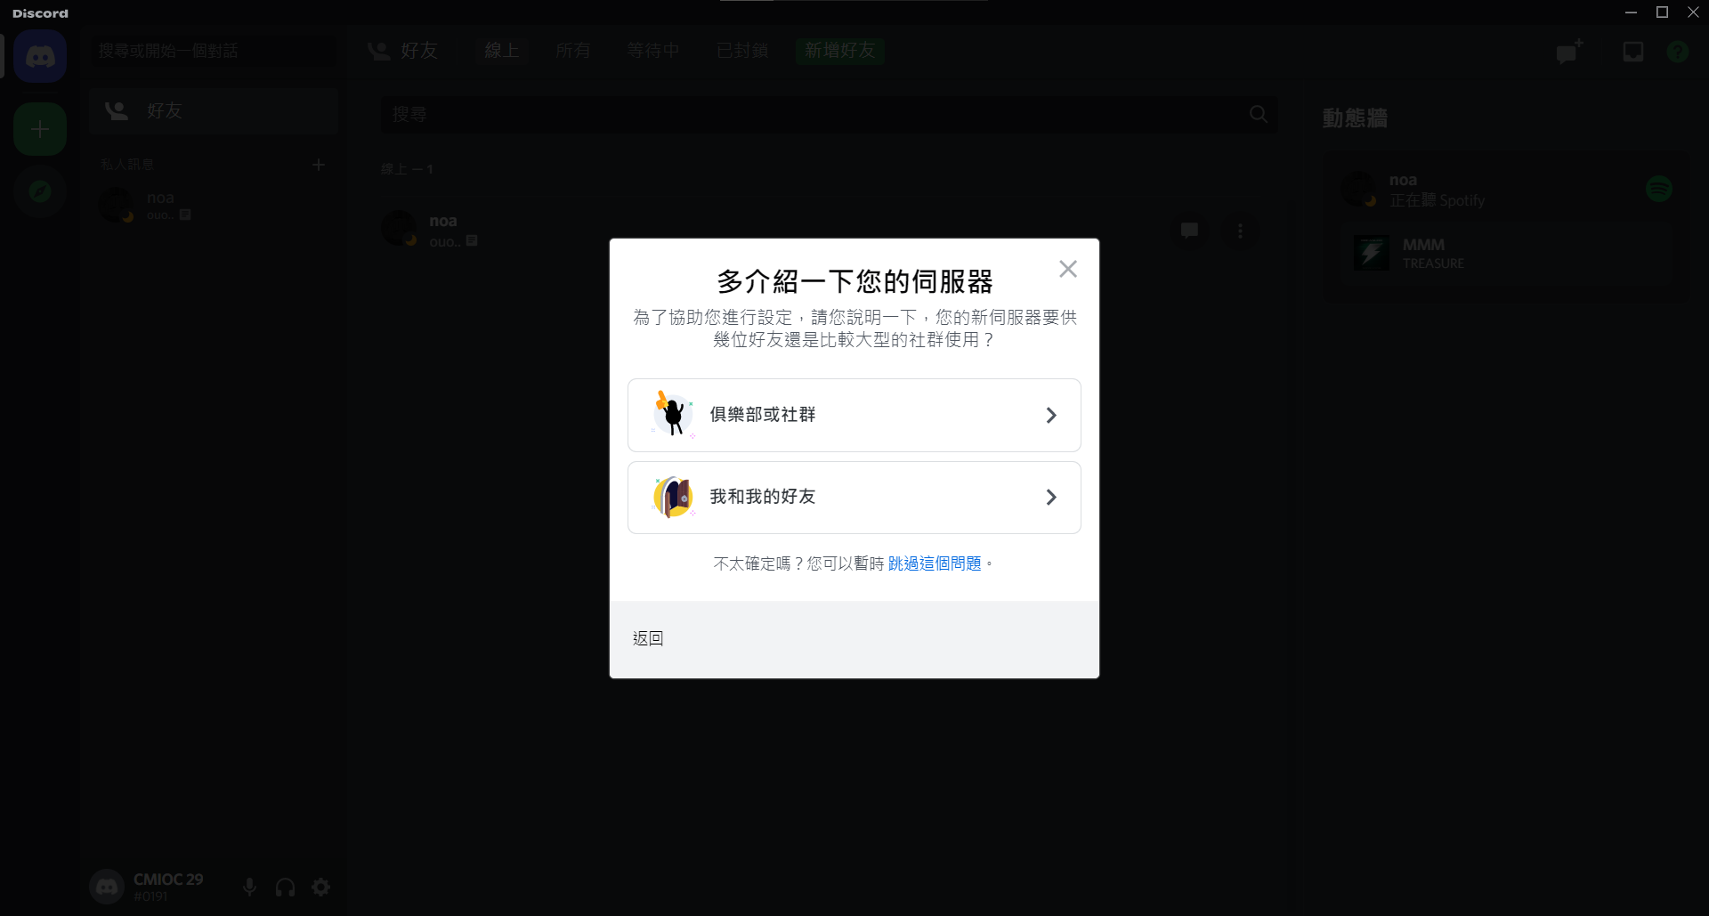Mute the microphone
Screen dimensions: 1709x916
[x=250, y=887]
